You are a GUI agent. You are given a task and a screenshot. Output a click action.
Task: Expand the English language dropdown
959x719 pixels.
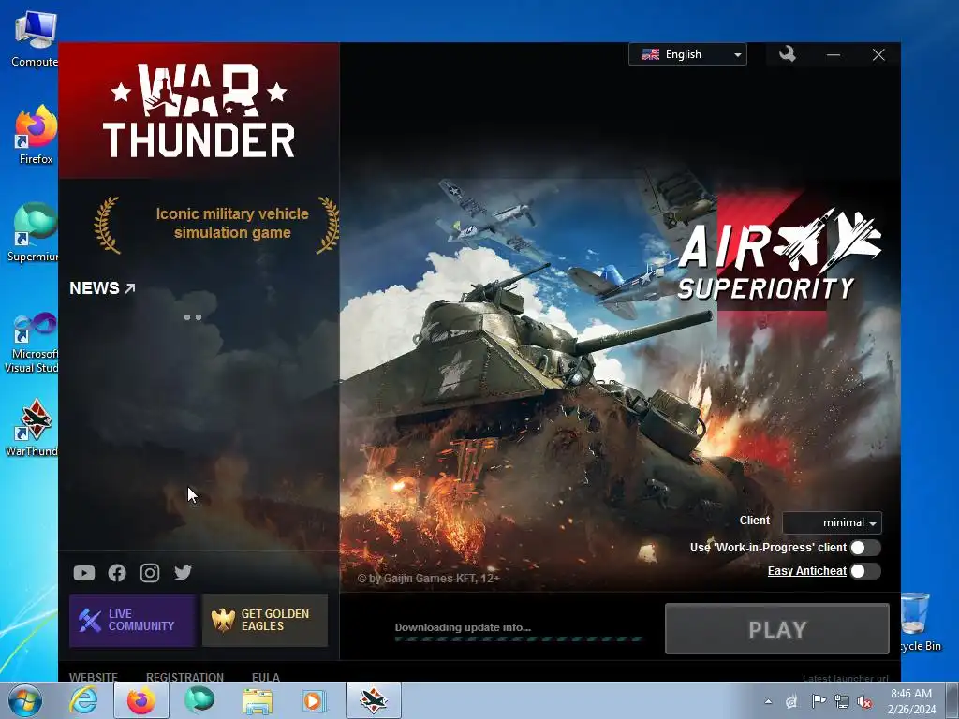point(687,54)
